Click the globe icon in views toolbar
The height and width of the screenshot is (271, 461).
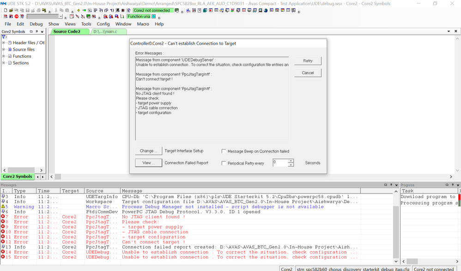[x=266, y=10]
